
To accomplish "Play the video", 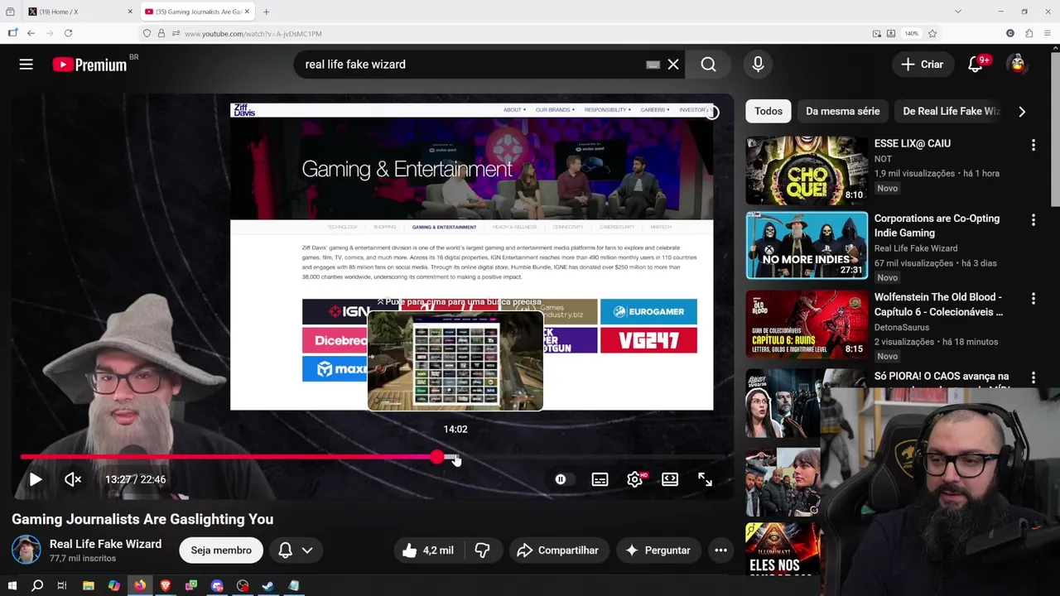I will (35, 479).
